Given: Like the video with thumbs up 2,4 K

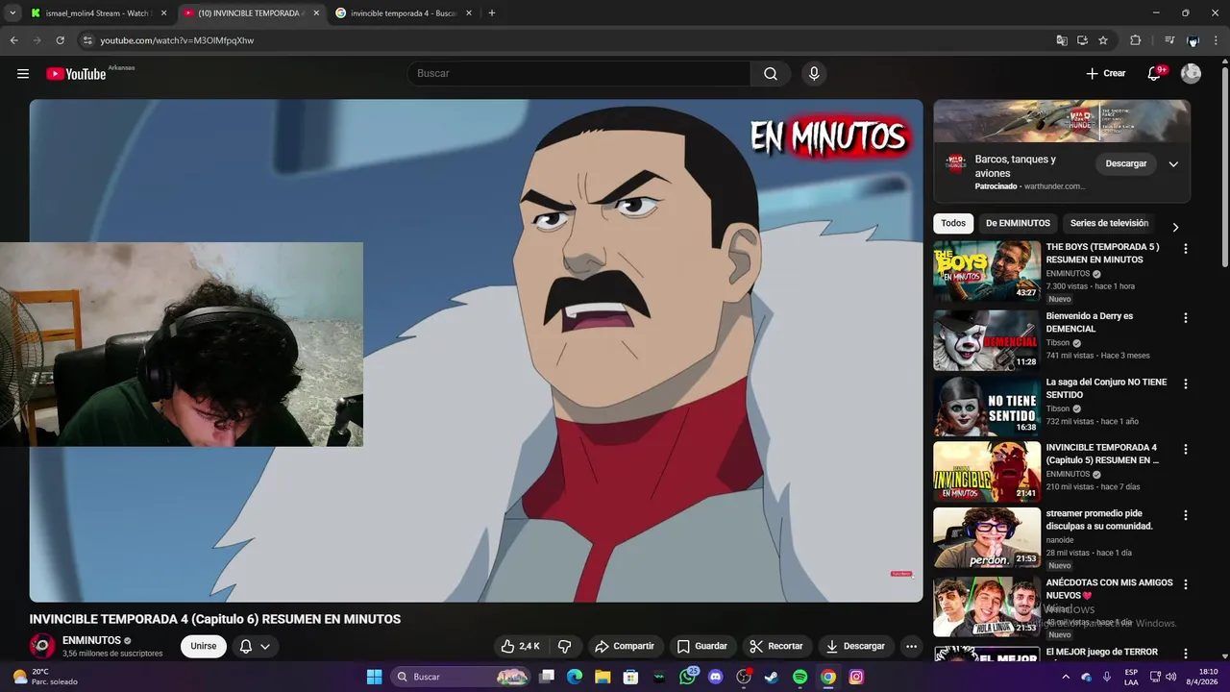Looking at the screenshot, I should click(x=520, y=646).
